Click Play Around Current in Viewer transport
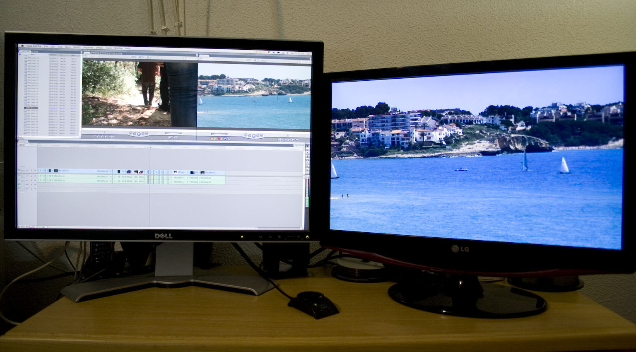636x352 pixels. (x=143, y=133)
